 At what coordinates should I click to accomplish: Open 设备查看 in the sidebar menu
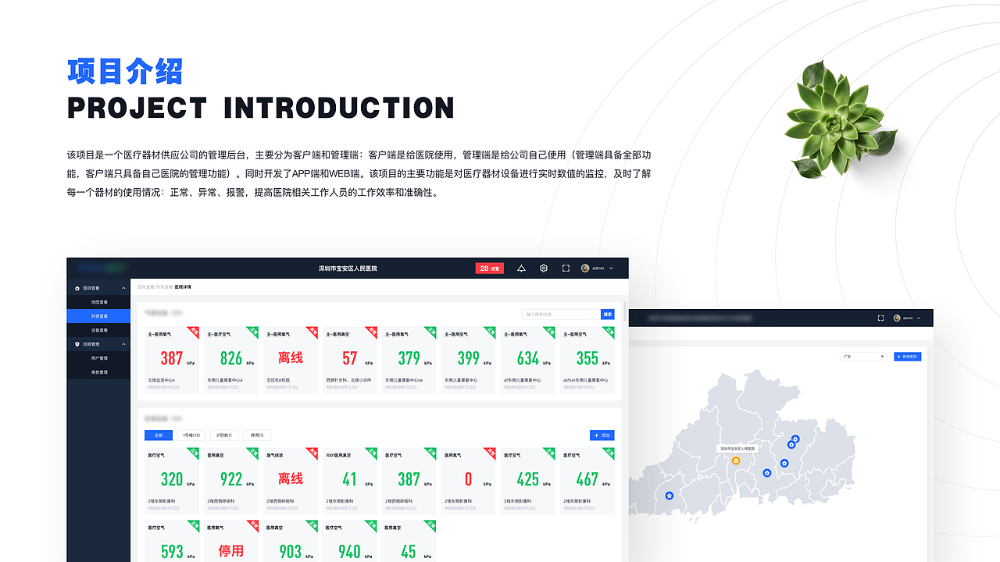point(98,329)
